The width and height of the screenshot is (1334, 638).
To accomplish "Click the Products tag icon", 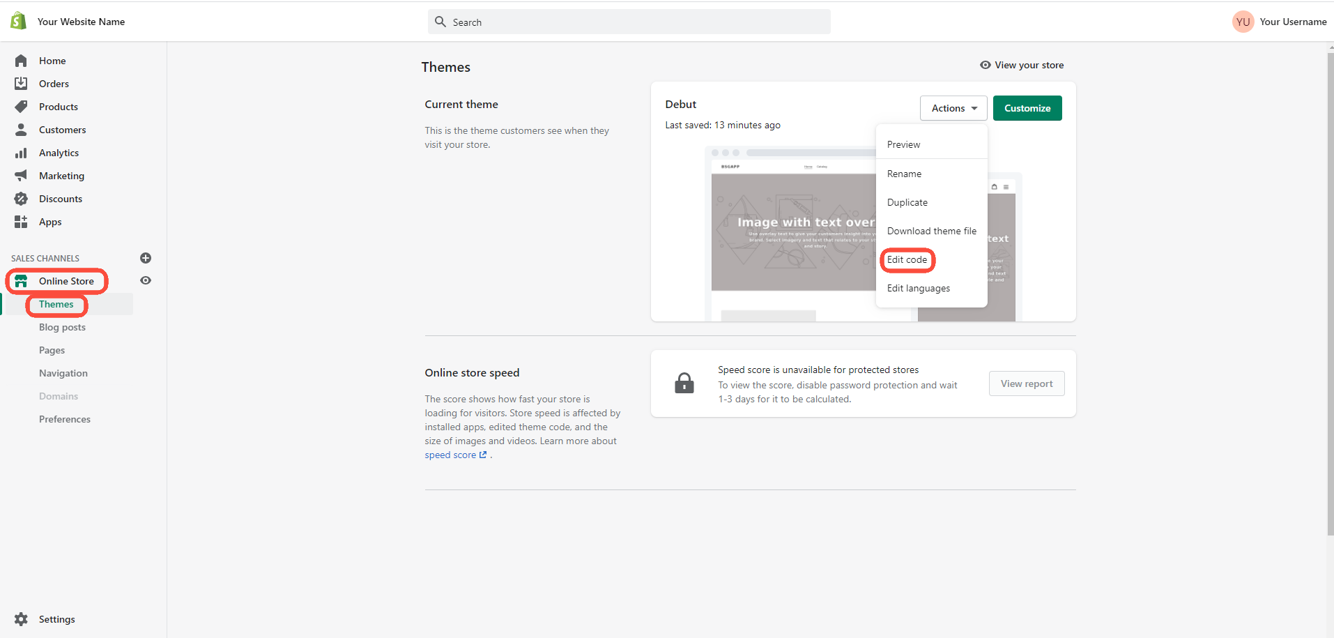I will 21,107.
